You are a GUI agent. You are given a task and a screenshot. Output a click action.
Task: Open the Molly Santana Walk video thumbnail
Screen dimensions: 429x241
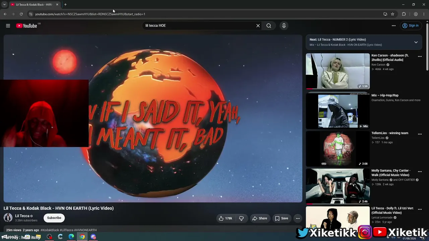(x=338, y=186)
